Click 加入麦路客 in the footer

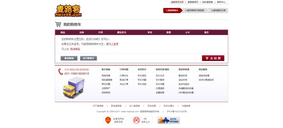point(135,106)
